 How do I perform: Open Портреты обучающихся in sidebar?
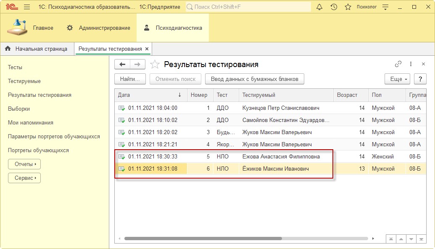click(x=38, y=150)
